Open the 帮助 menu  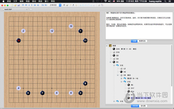click(x=53, y=1)
